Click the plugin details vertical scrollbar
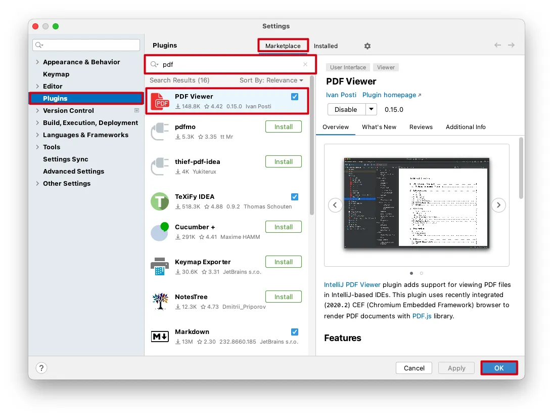Screen dimensions: 553x417 click(521, 168)
